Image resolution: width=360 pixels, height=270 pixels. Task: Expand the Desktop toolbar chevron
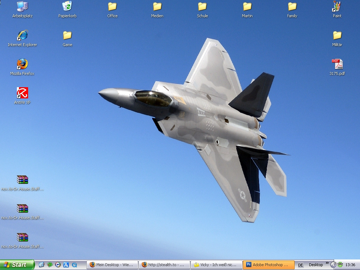coord(327,263)
